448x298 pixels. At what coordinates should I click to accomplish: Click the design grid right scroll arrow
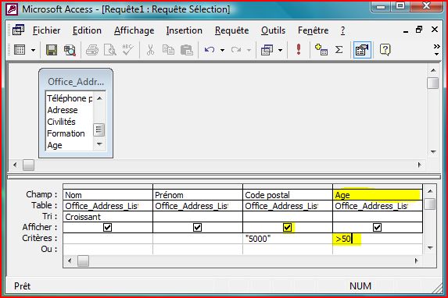coord(417,261)
